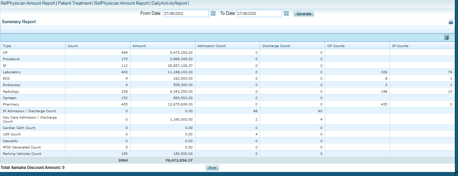Go to the DailyActivityReport link

click(x=169, y=3)
